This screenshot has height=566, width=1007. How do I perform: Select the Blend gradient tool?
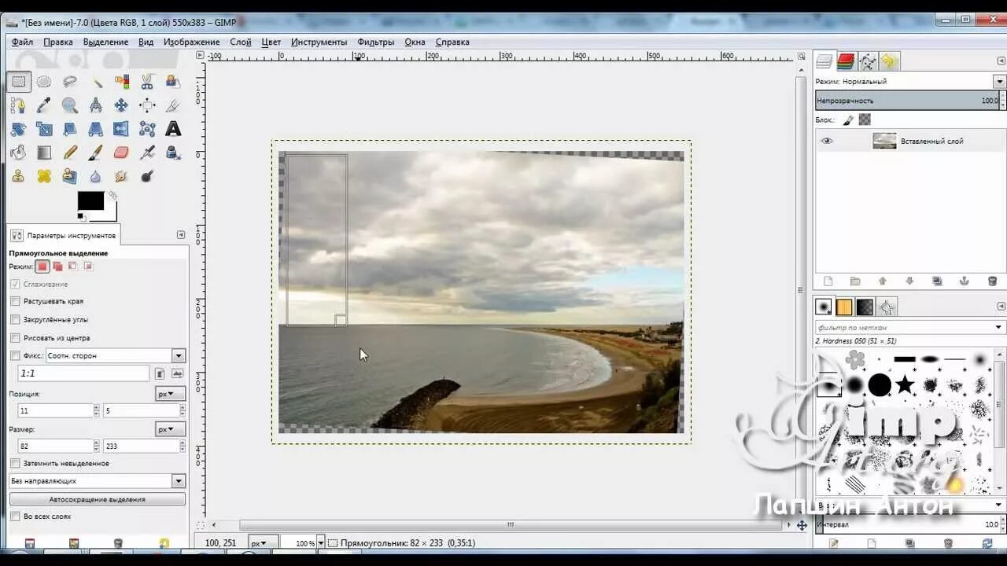tap(44, 153)
